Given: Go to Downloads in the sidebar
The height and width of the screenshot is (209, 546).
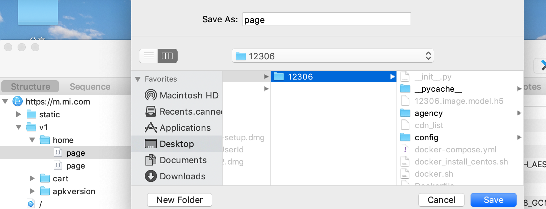Looking at the screenshot, I should coord(182,176).
